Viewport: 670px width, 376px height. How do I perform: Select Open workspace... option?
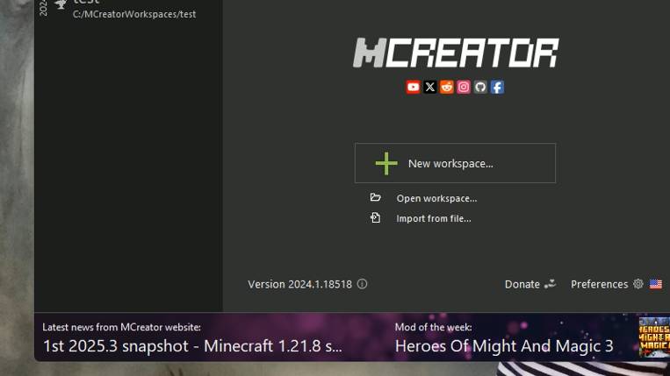[x=436, y=198]
